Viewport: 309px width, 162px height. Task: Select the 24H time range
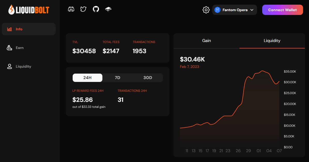click(87, 78)
